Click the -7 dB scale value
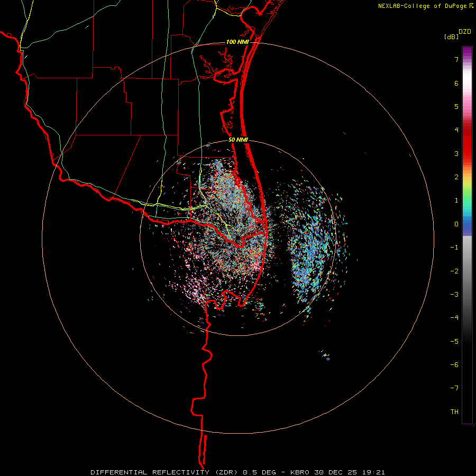The height and width of the screenshot is (476, 476). tap(454, 388)
